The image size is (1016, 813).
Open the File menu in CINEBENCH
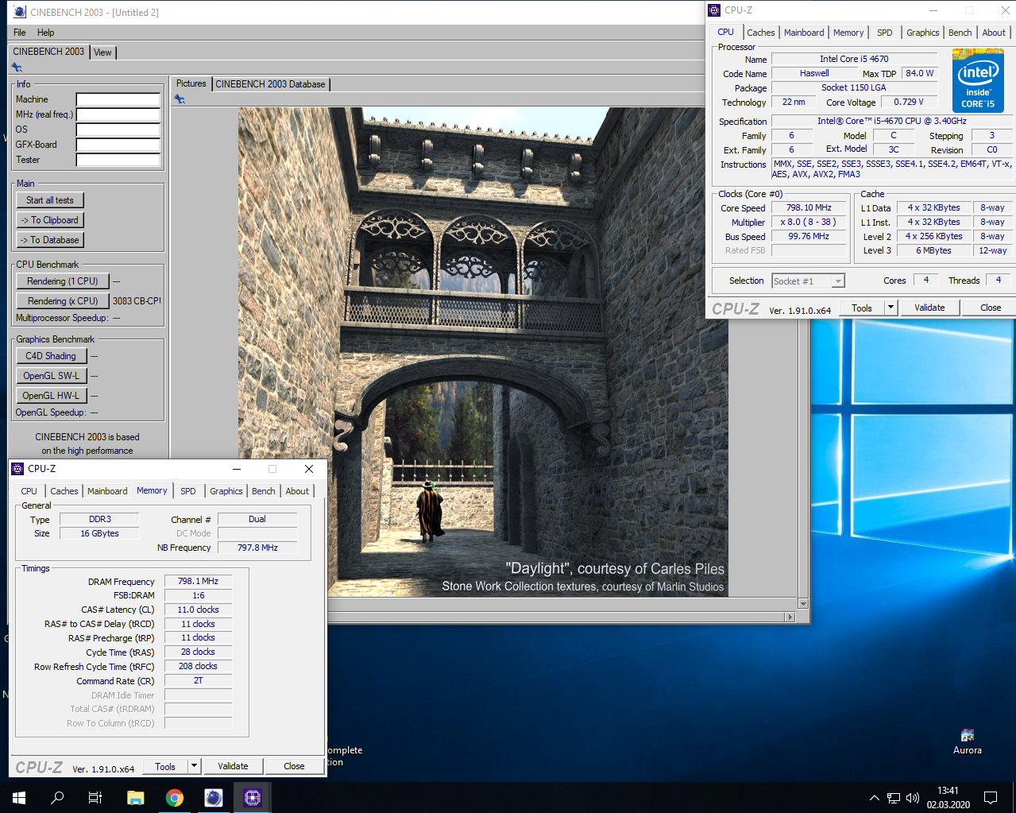click(20, 33)
